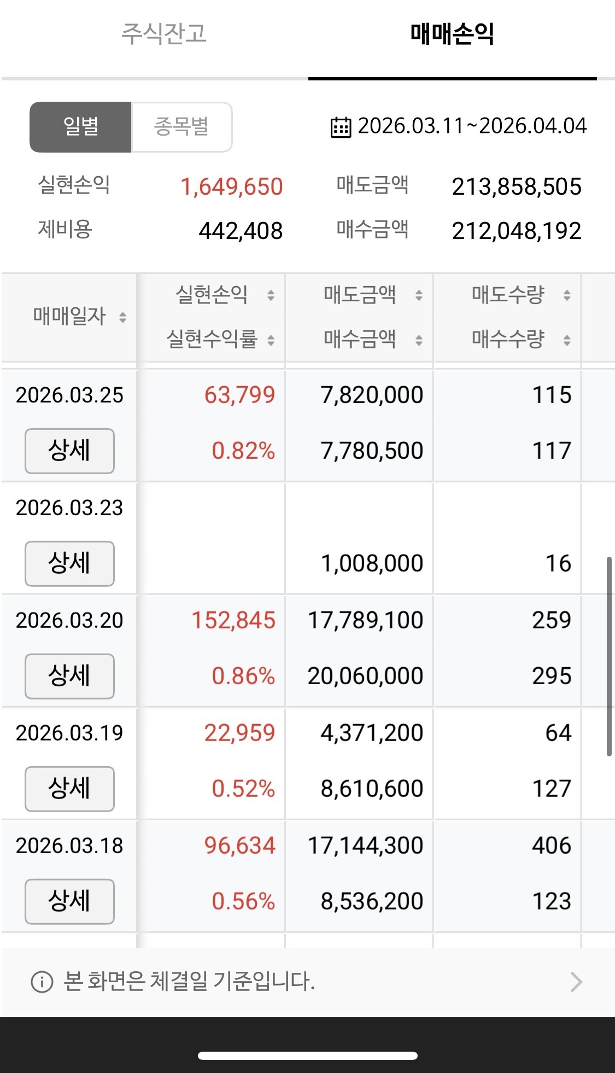615x1073 pixels.
Task: Open 상세 for 2026.03.25
Action: [69, 451]
